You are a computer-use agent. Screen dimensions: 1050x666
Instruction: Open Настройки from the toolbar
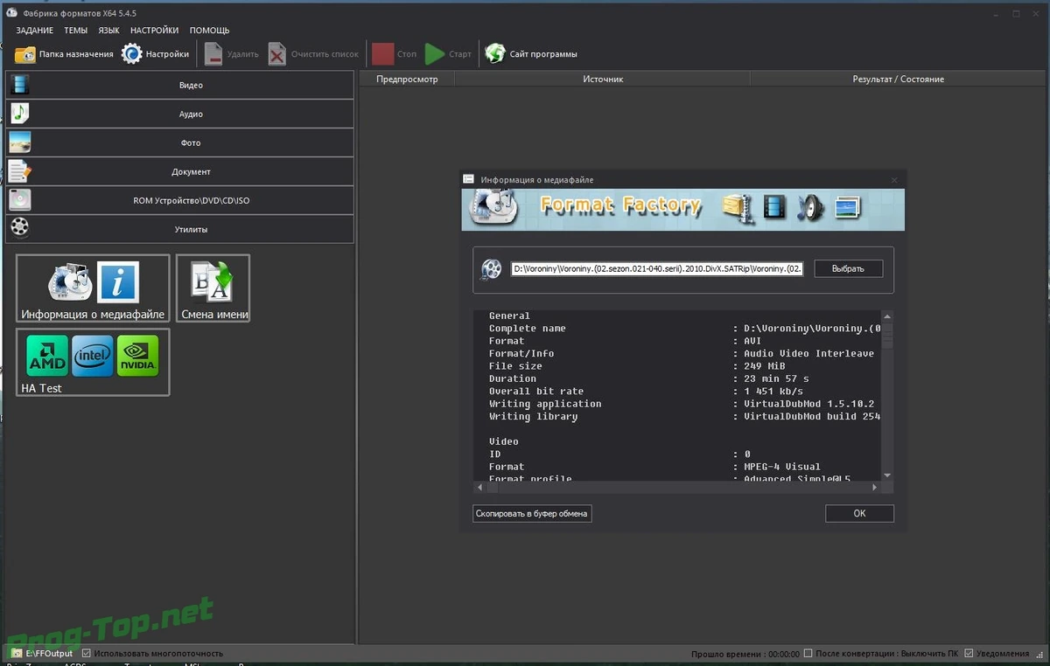[155, 54]
